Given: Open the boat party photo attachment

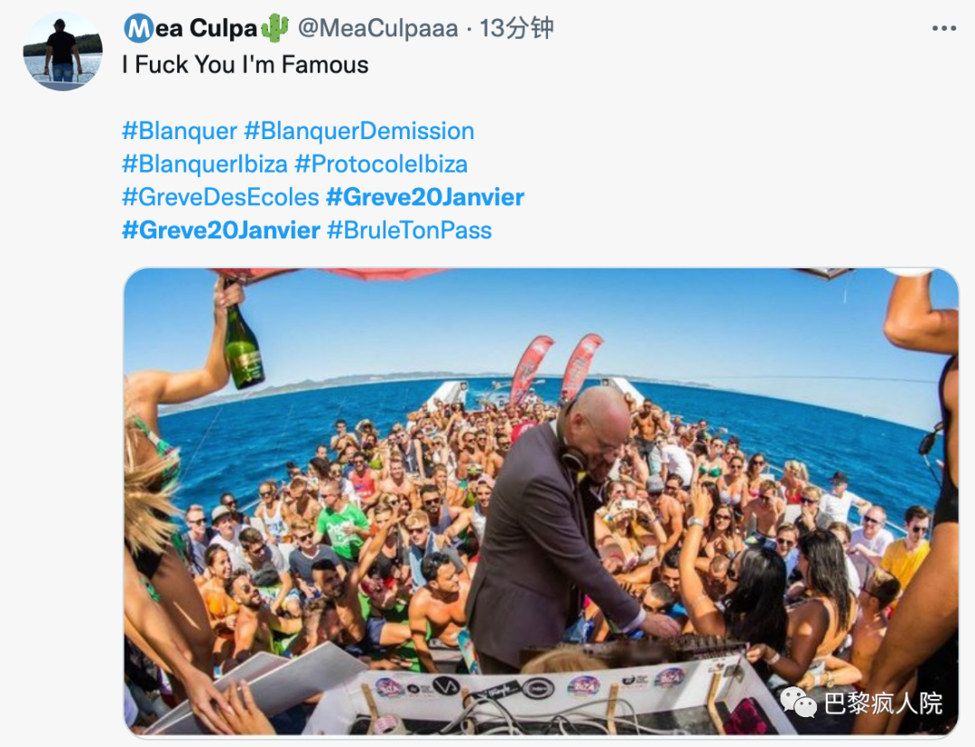Looking at the screenshot, I should click(541, 502).
